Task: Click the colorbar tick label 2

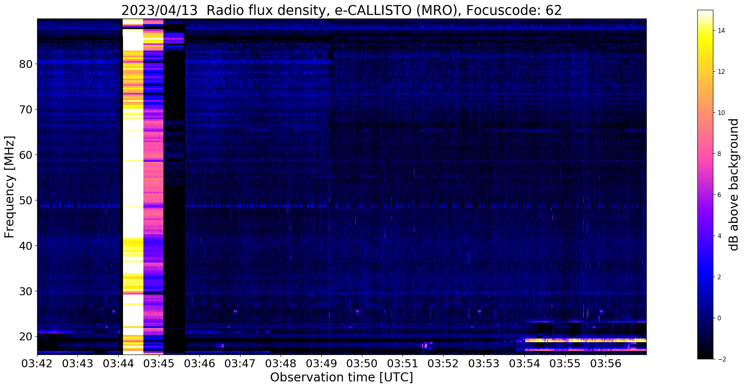Action: [719, 277]
